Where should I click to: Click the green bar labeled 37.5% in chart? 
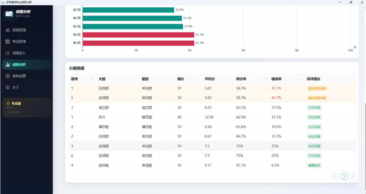[x=133, y=26]
